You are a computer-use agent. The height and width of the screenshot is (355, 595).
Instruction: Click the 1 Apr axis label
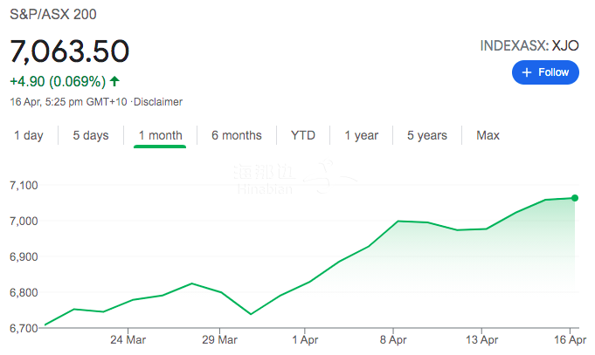pyautogui.click(x=305, y=339)
